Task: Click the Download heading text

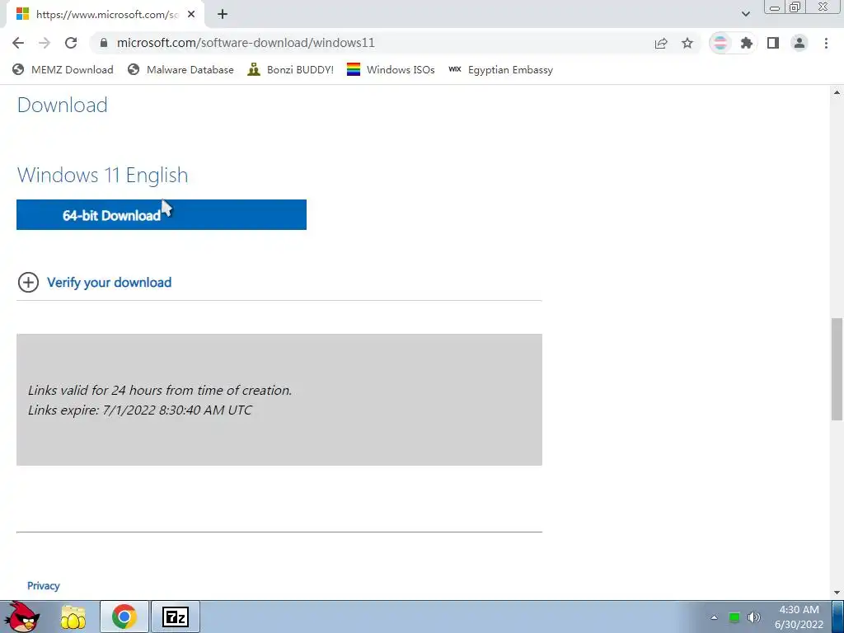Action: point(62,105)
